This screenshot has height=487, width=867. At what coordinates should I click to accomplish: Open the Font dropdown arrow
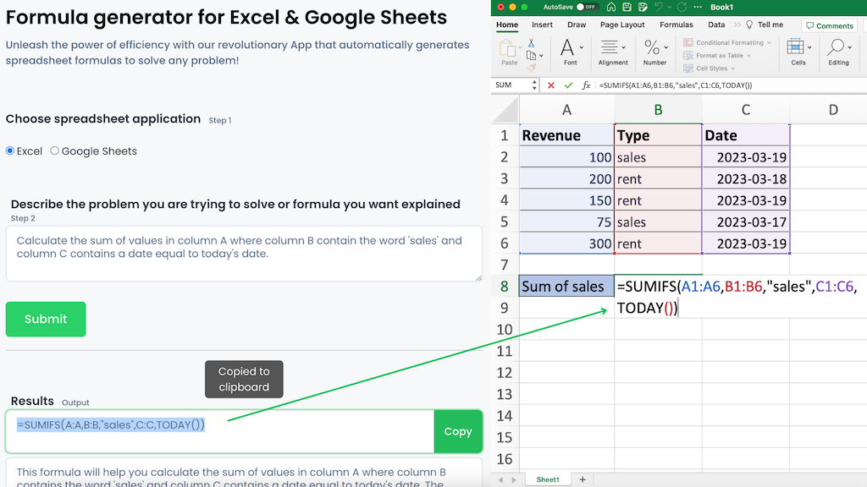click(x=582, y=47)
